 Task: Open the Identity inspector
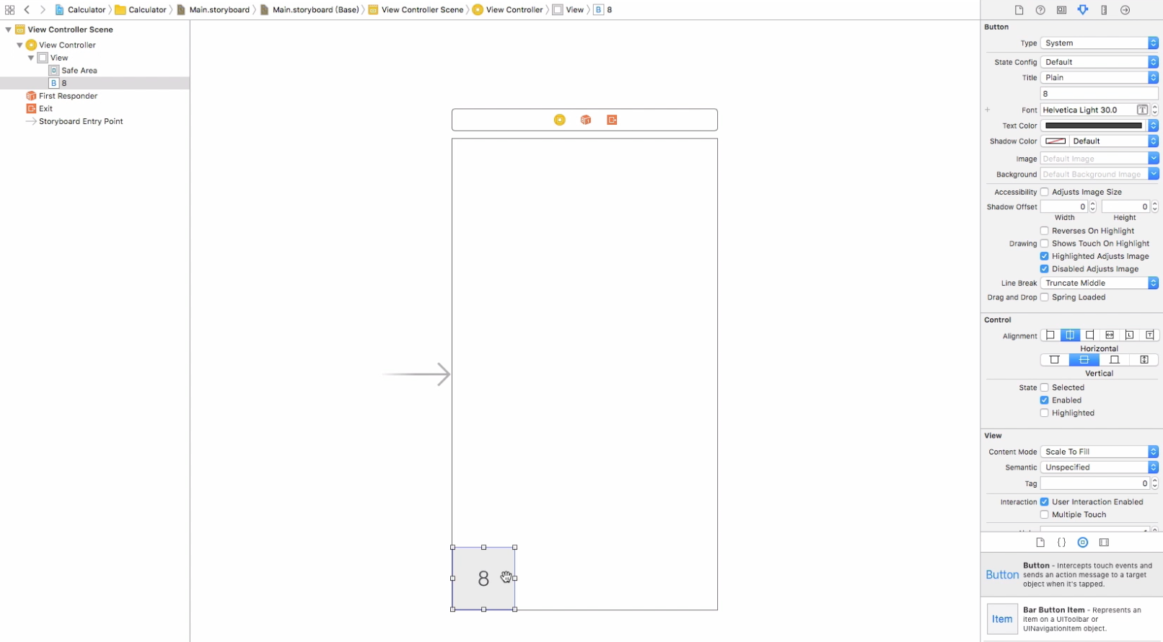[1061, 10]
